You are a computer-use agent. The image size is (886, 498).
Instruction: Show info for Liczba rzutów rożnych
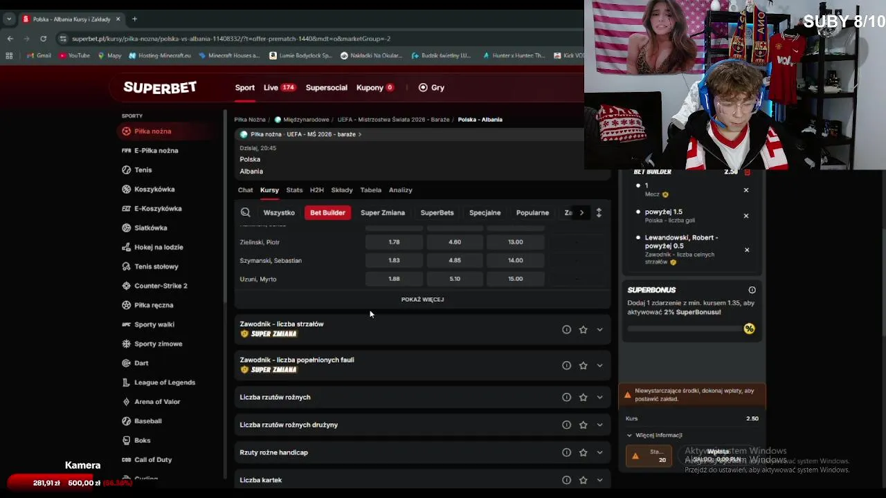pos(566,397)
